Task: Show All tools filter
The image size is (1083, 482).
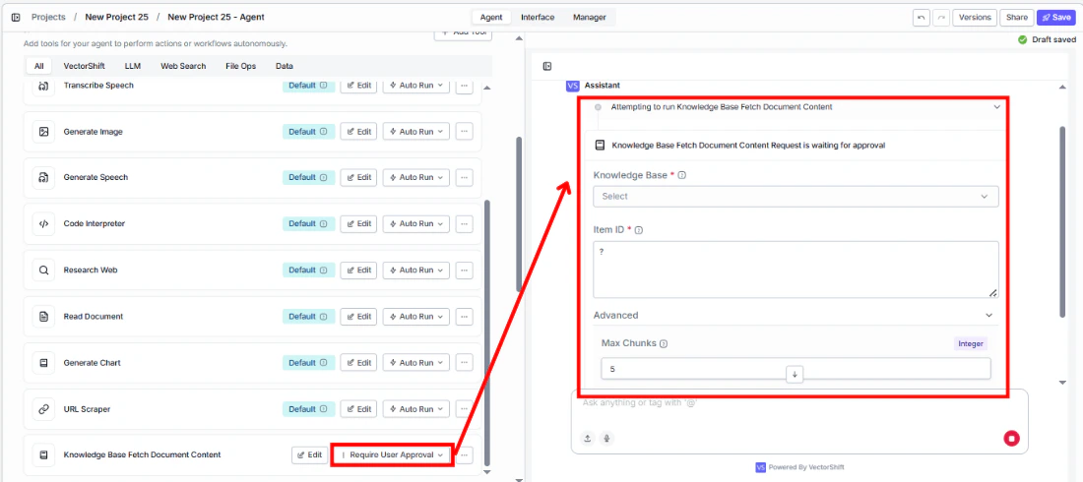Action: [38, 66]
